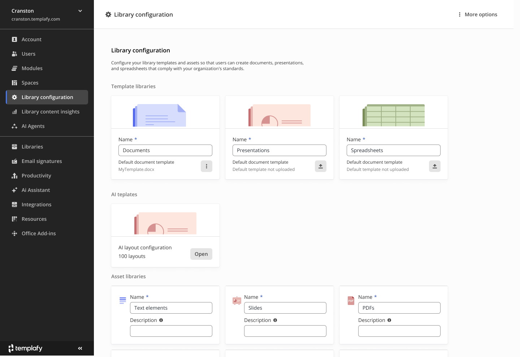
Task: Navigate to Email signatures
Action: click(47, 161)
